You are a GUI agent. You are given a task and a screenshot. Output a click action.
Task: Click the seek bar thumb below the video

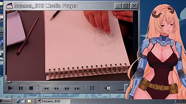click(9, 79)
